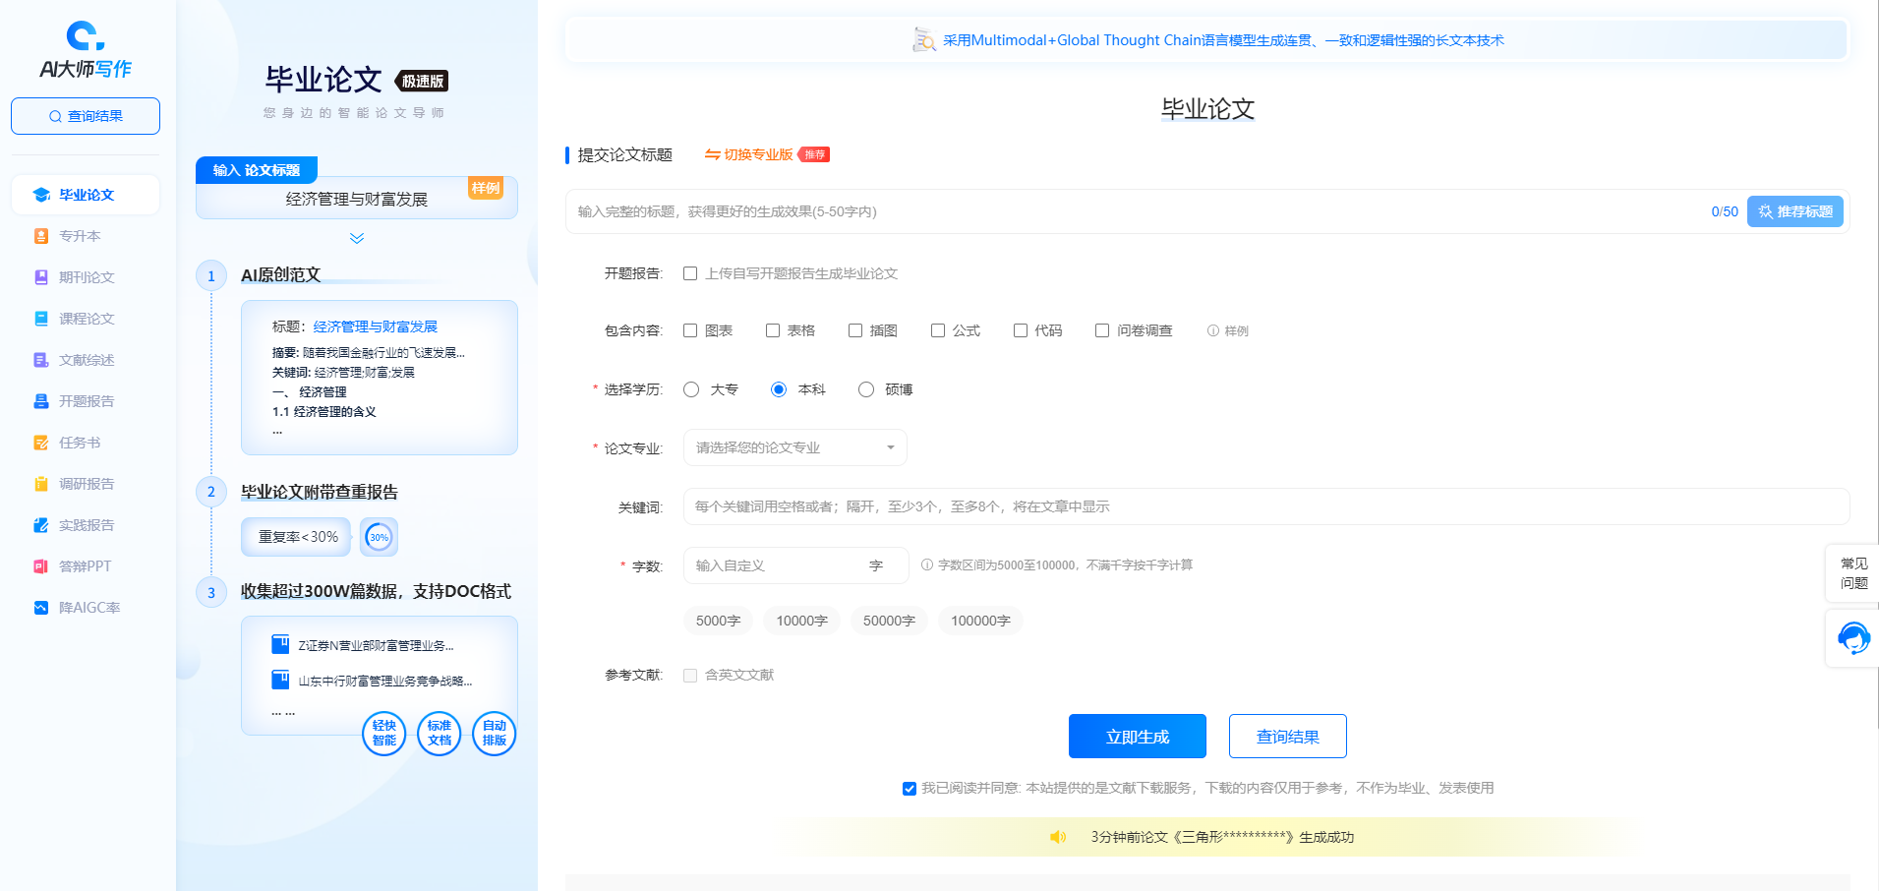This screenshot has width=1879, height=891.
Task: Click 查询结果 next to generate button
Action: (1287, 736)
